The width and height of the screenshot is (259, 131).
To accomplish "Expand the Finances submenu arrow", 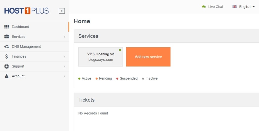I will click(x=64, y=56).
